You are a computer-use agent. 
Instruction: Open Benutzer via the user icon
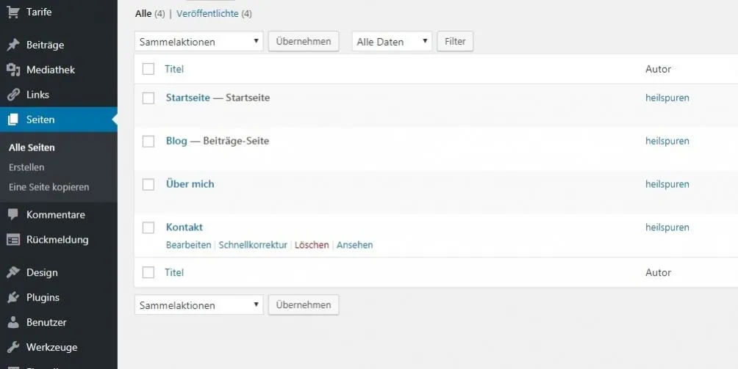coord(13,322)
